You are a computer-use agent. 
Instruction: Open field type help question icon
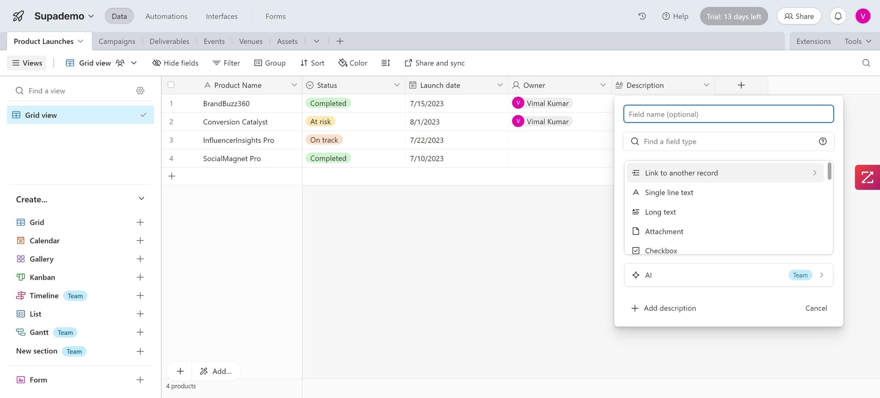[x=822, y=142]
